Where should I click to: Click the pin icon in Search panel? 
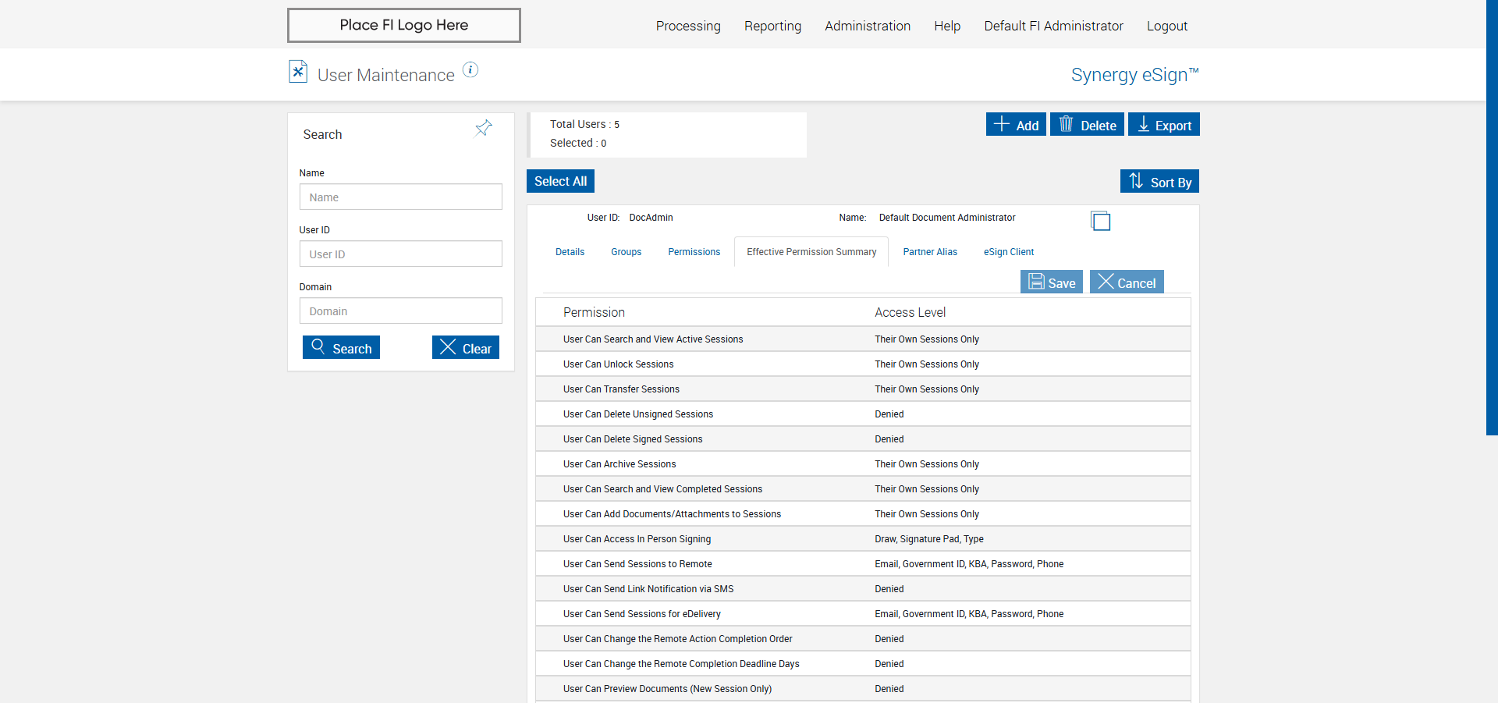click(484, 128)
